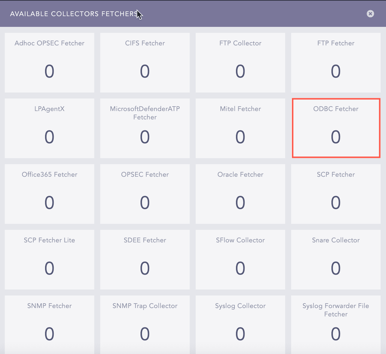Open the CIFS Fetcher tile
This screenshot has width=386, height=354.
(145, 63)
